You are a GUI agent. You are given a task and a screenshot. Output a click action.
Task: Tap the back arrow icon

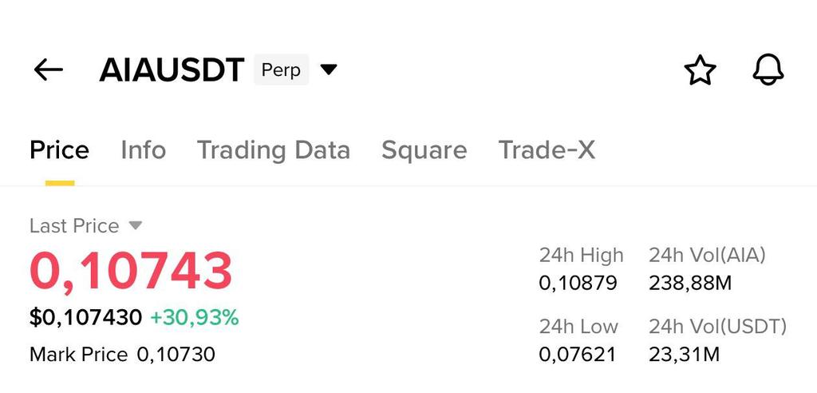[x=49, y=70]
